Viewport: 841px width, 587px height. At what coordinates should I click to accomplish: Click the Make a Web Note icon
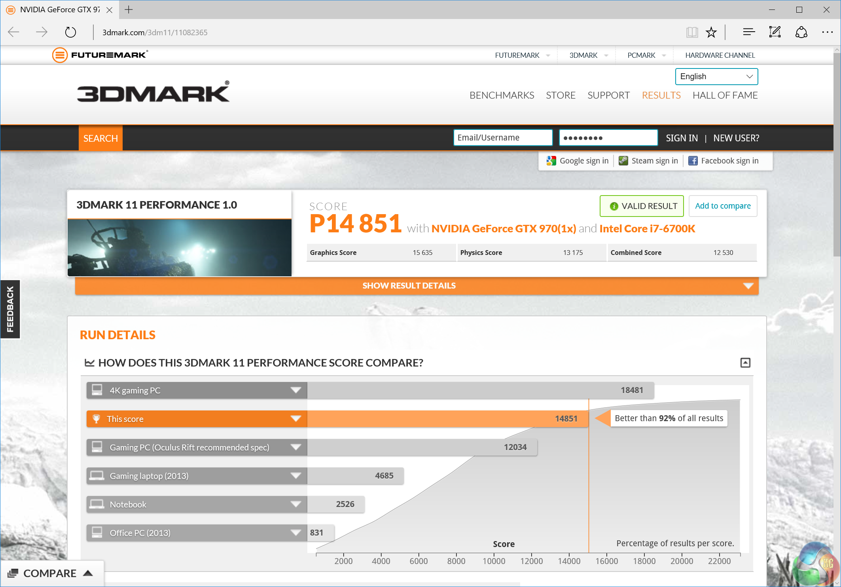click(775, 32)
